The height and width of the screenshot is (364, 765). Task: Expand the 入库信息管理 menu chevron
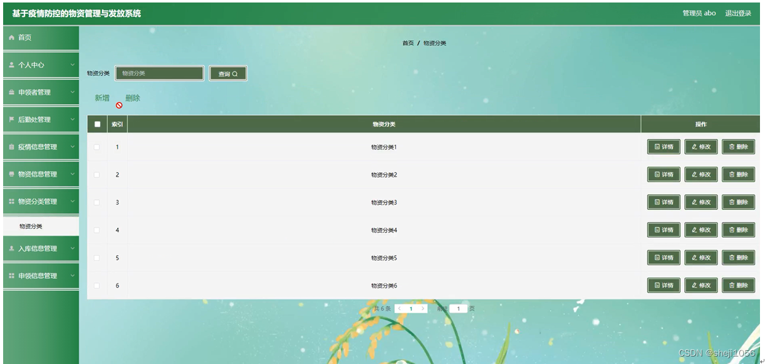click(72, 249)
